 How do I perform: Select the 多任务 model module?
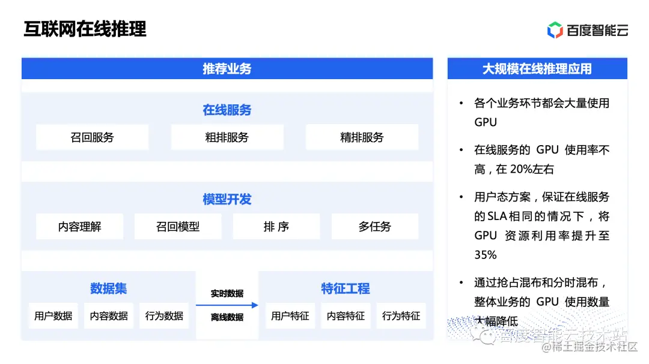click(375, 226)
